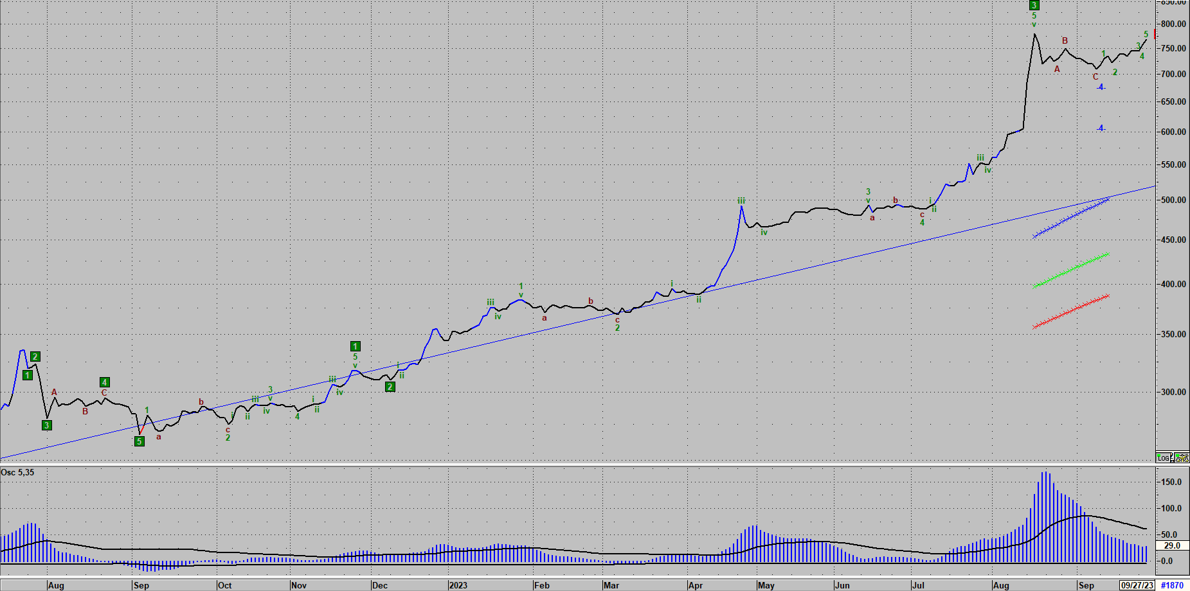Click the 09/27/23 date box
This screenshot has height=591, width=1190.
[x=1137, y=585]
